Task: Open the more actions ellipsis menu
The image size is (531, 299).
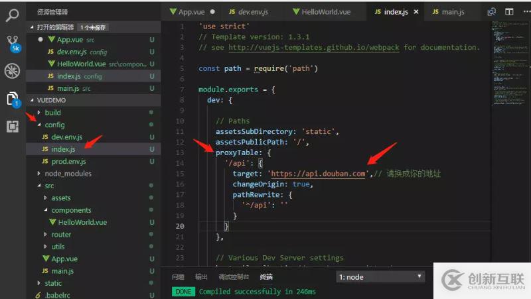Action: pyautogui.click(x=527, y=11)
